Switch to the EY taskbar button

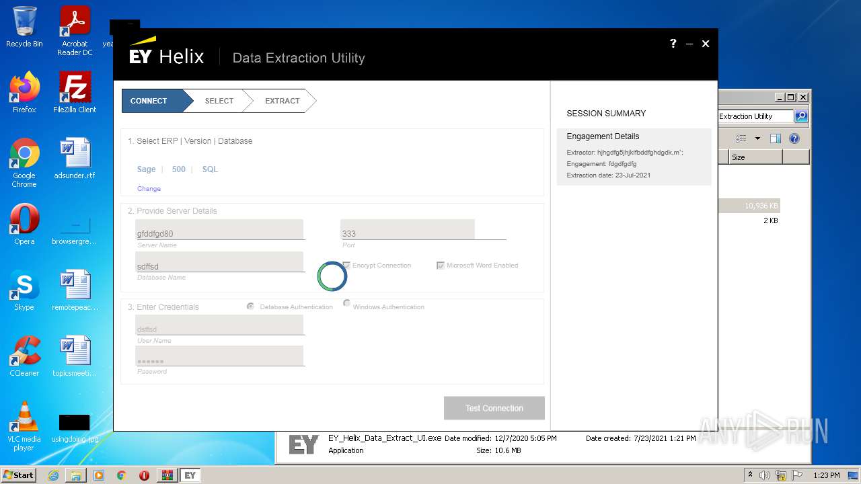click(190, 475)
